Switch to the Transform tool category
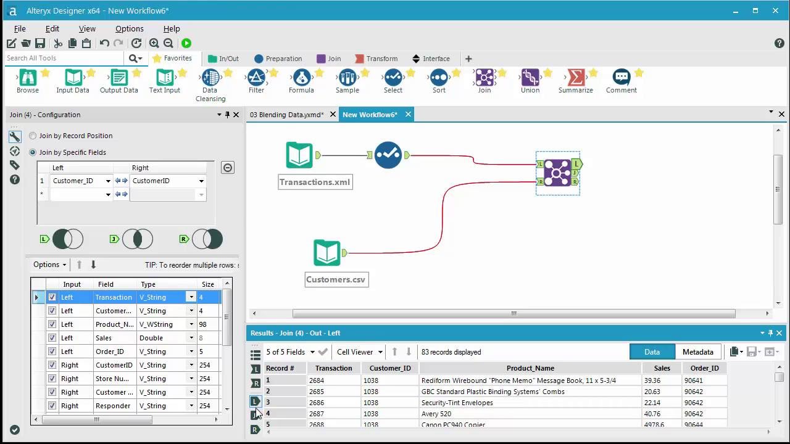 click(x=375, y=59)
